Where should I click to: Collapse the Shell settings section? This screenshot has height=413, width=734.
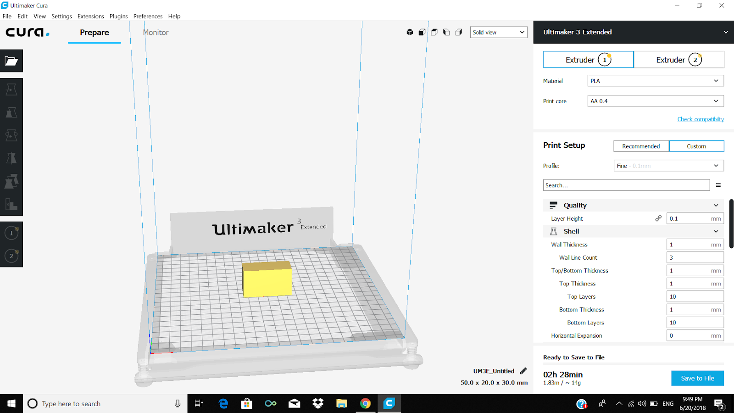click(634, 231)
